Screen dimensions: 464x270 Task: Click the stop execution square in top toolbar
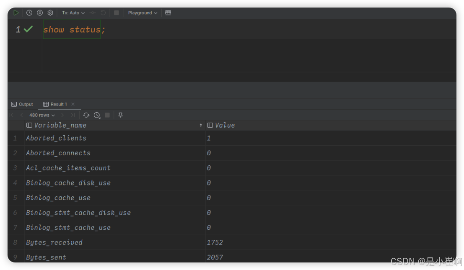tap(116, 13)
